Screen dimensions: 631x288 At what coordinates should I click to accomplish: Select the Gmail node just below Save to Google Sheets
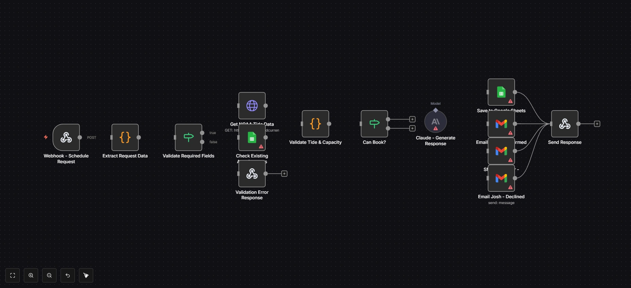[501, 124]
